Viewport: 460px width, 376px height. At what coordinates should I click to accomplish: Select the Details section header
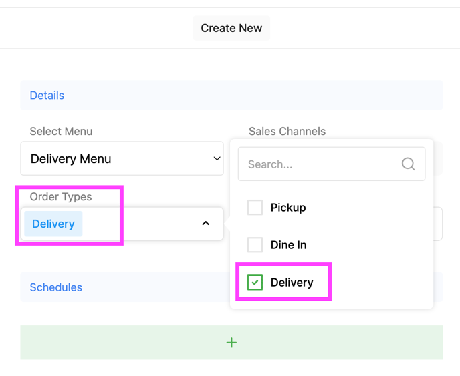[x=47, y=96]
